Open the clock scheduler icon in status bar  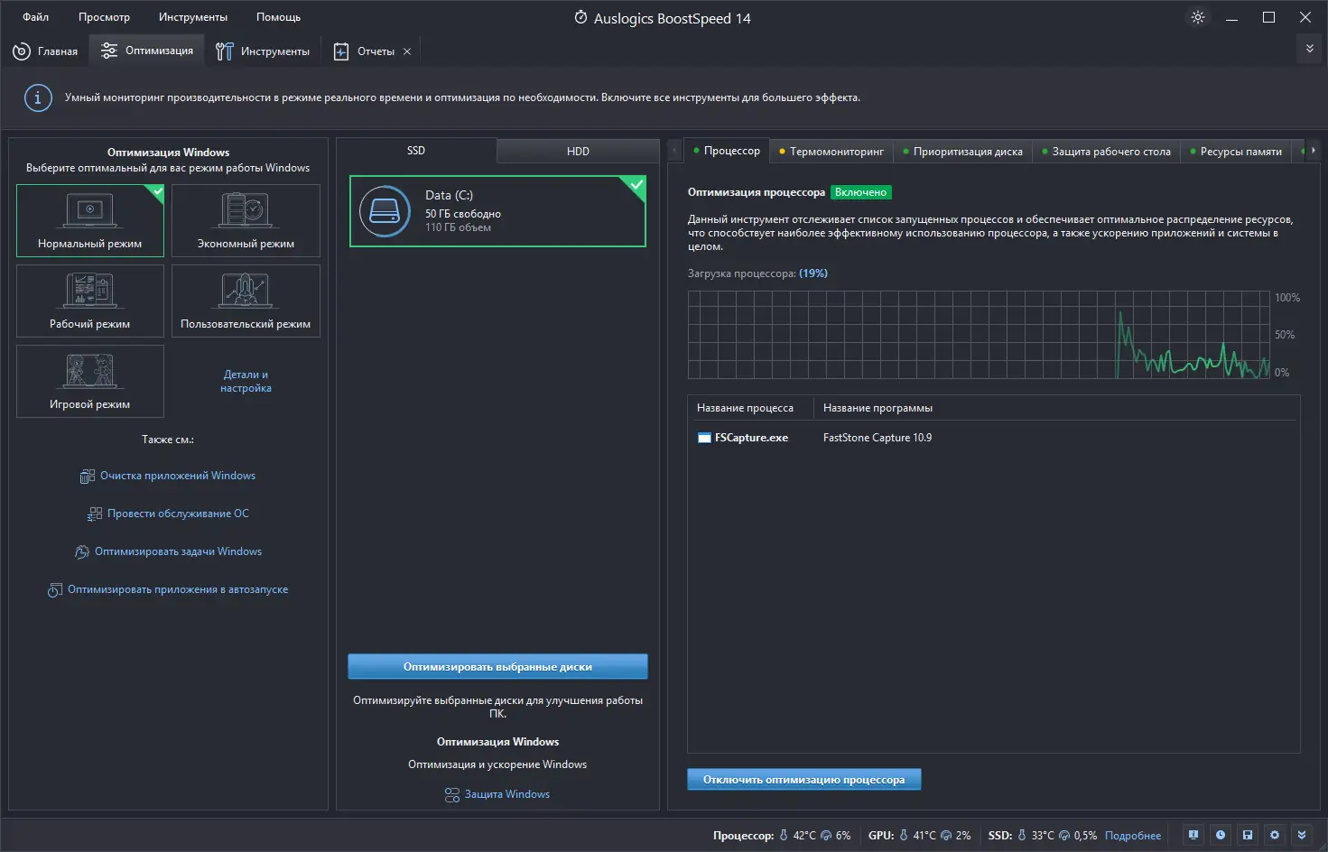[1221, 835]
